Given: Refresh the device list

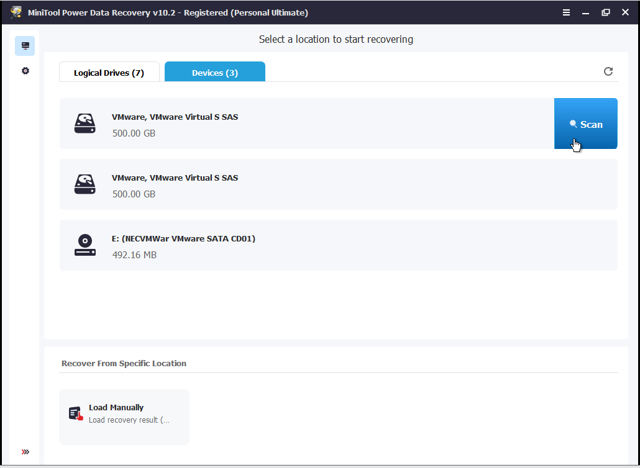Looking at the screenshot, I should coord(608,71).
